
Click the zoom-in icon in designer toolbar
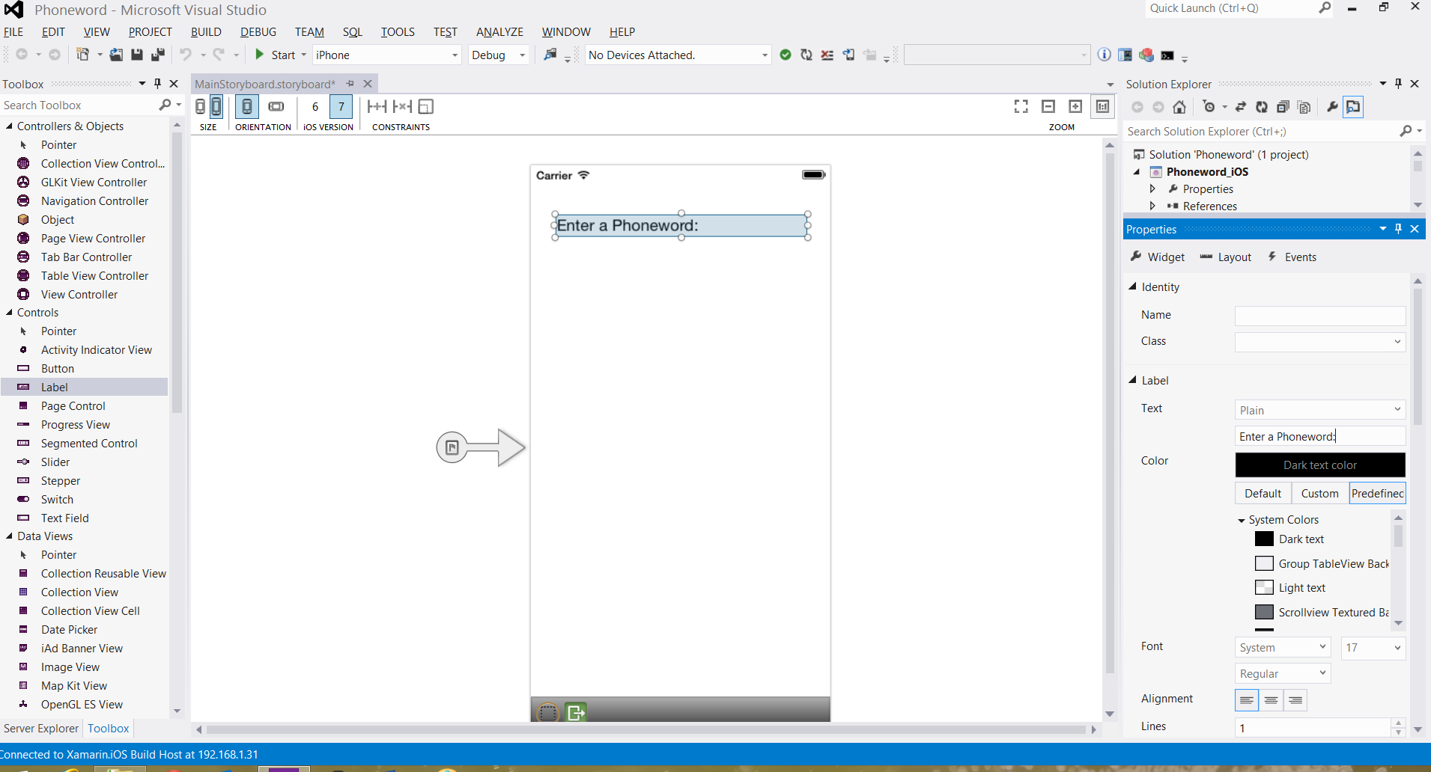point(1075,107)
